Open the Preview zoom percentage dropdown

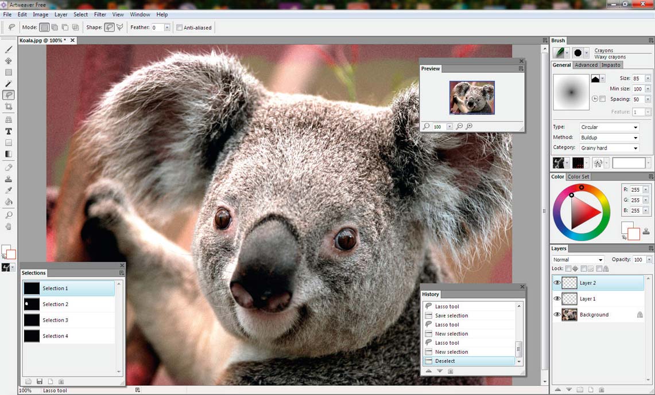point(449,126)
